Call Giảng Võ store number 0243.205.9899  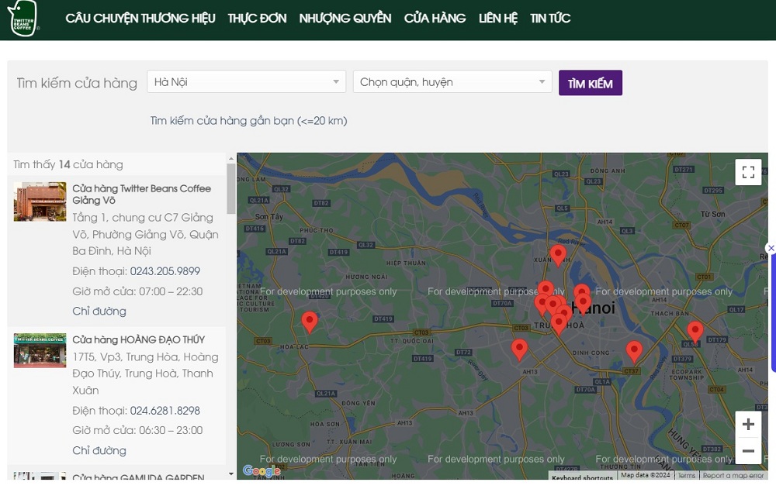(x=165, y=271)
